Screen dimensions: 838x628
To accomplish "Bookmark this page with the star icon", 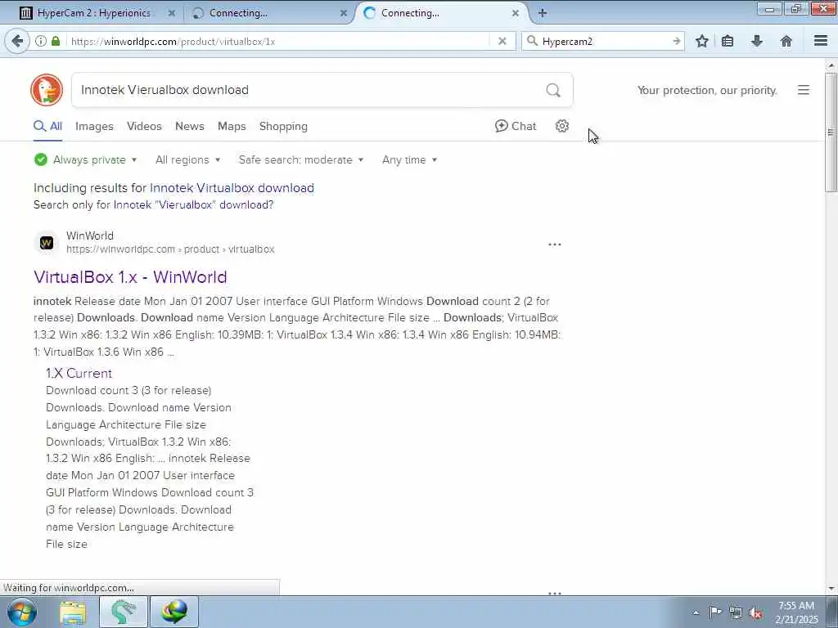I will point(701,41).
